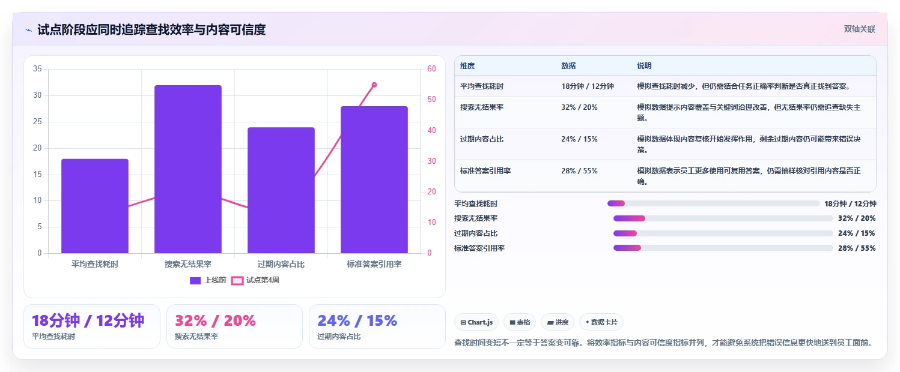
Task: Click the 平均查找耗时 bar in chart
Action: point(95,206)
